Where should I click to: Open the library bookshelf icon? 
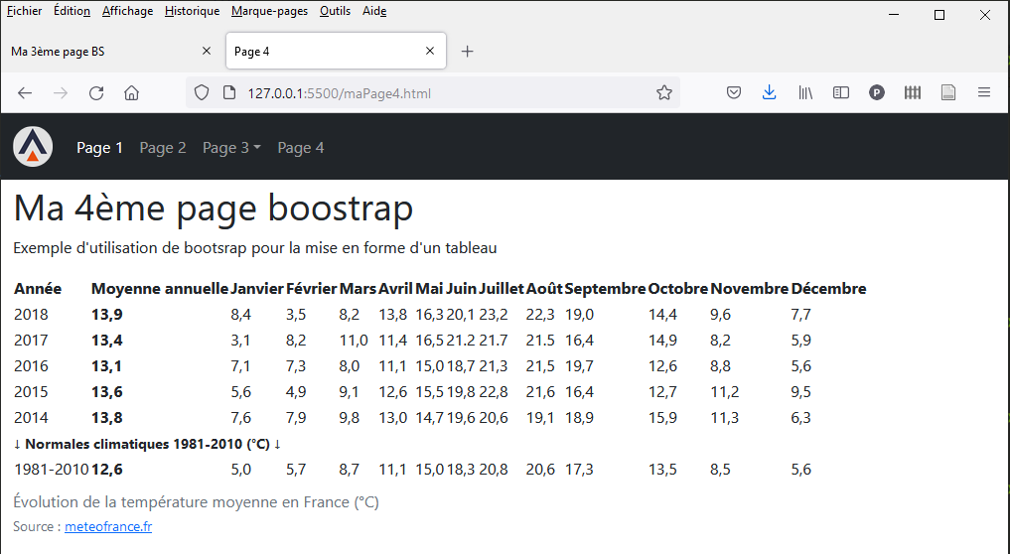pos(805,93)
